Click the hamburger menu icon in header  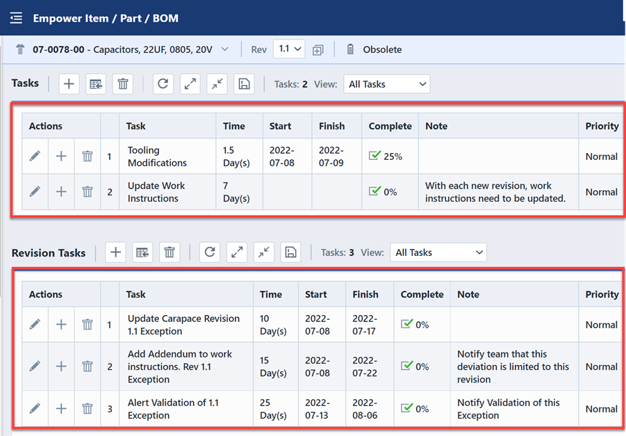[x=16, y=18]
